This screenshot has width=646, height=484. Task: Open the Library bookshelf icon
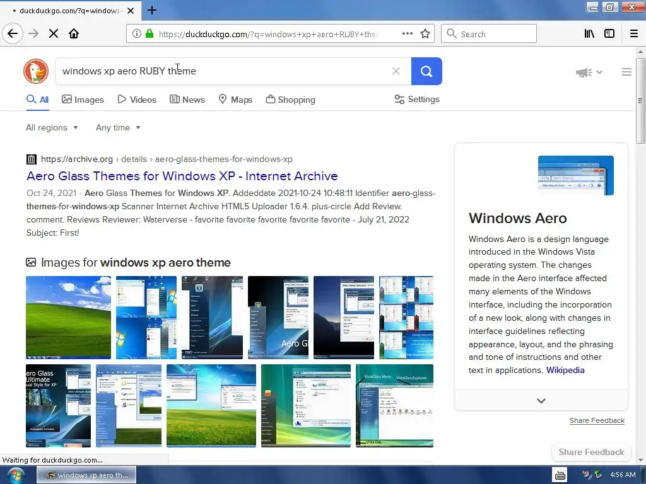(x=589, y=34)
